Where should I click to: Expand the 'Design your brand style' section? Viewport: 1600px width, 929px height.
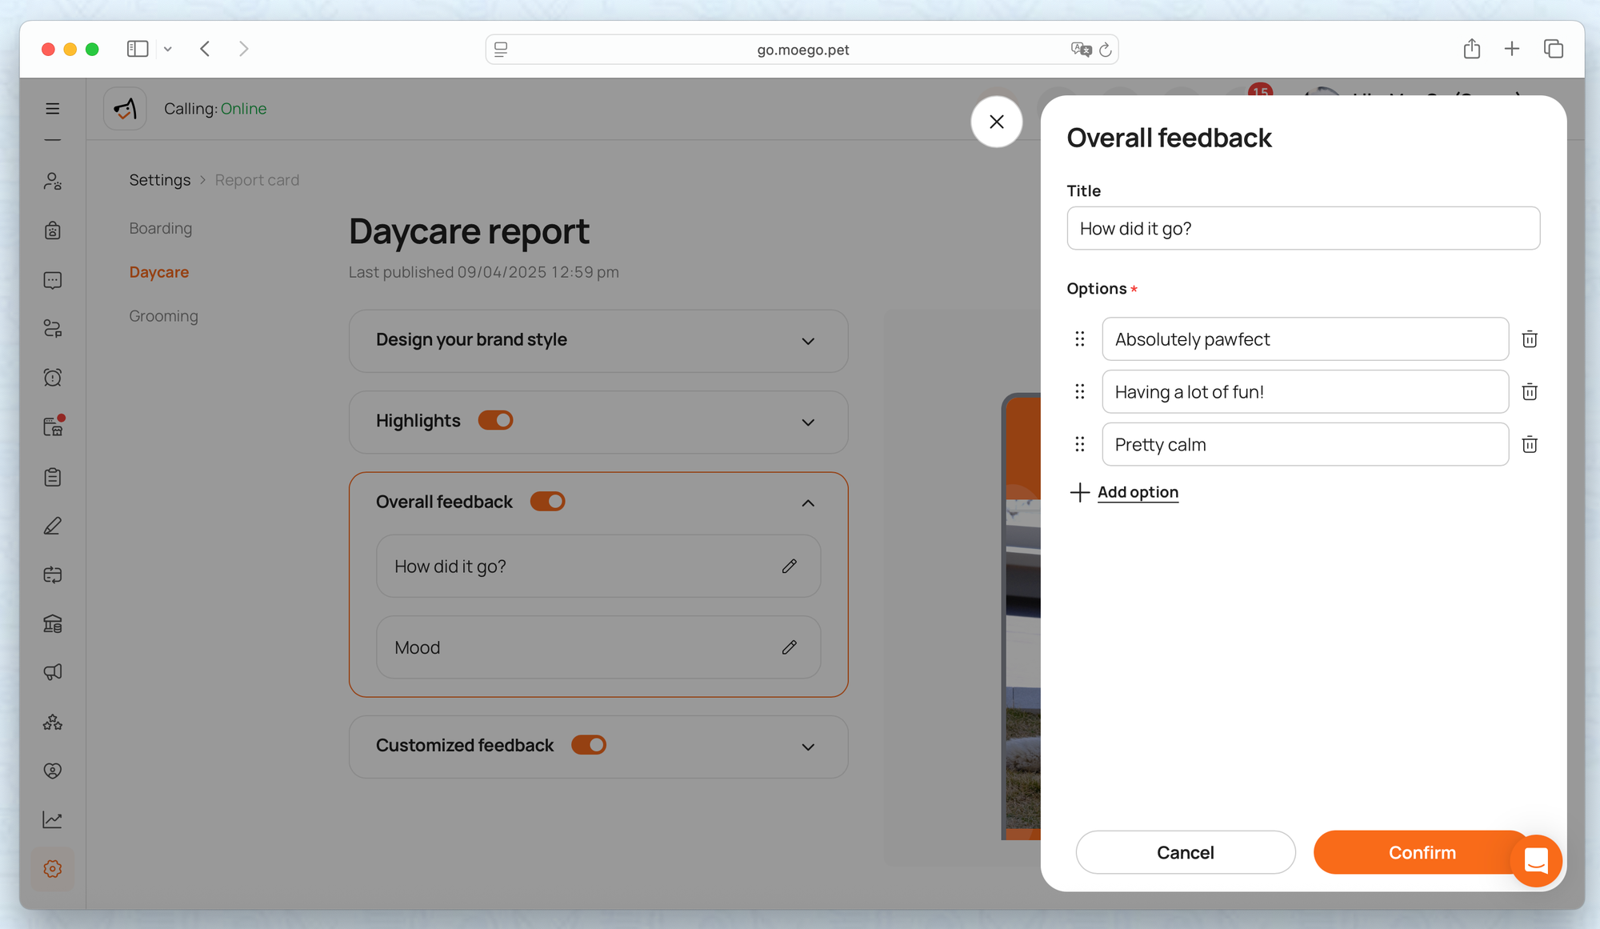pyautogui.click(x=808, y=341)
